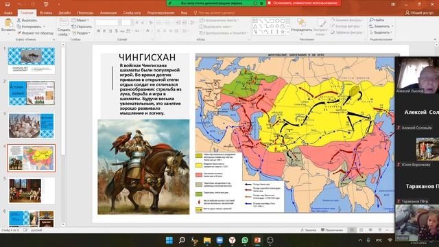This screenshot has width=439, height=247.
Task: Open taskbar search magnifier
Action: [x=182, y=240]
